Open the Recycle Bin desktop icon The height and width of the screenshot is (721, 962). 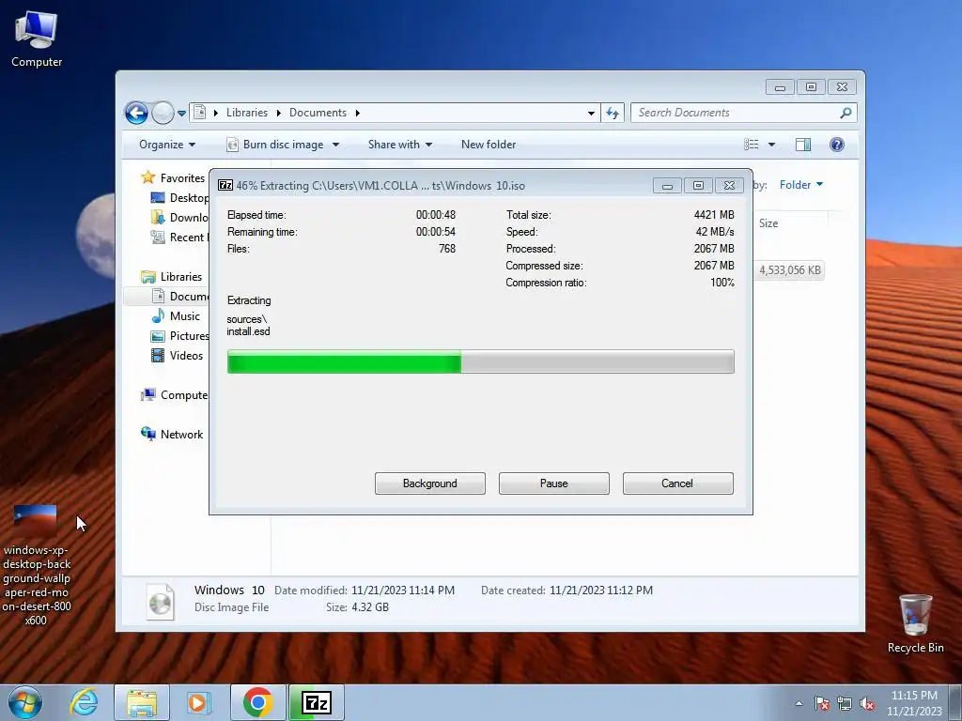915,623
